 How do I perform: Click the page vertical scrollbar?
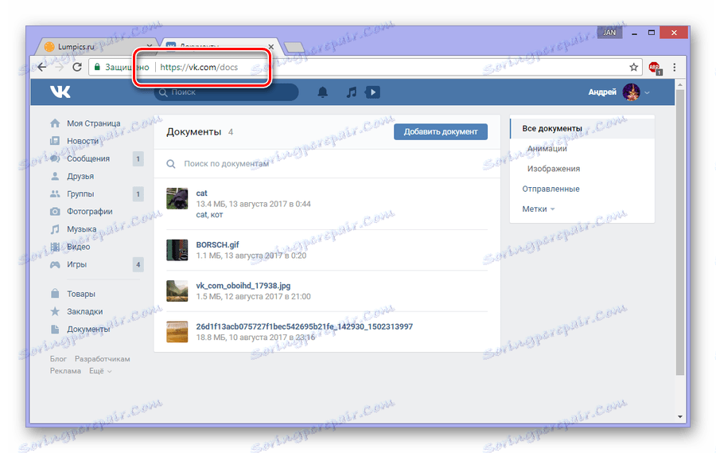[x=680, y=231]
